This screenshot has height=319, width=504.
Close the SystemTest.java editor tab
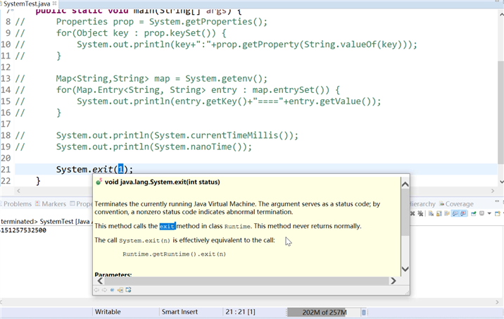[x=54, y=4]
